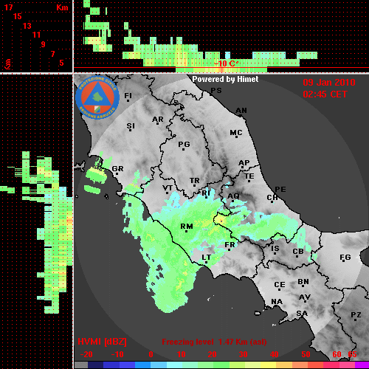Click the FG city marker
Screen dimensions: 369x369
click(344, 262)
